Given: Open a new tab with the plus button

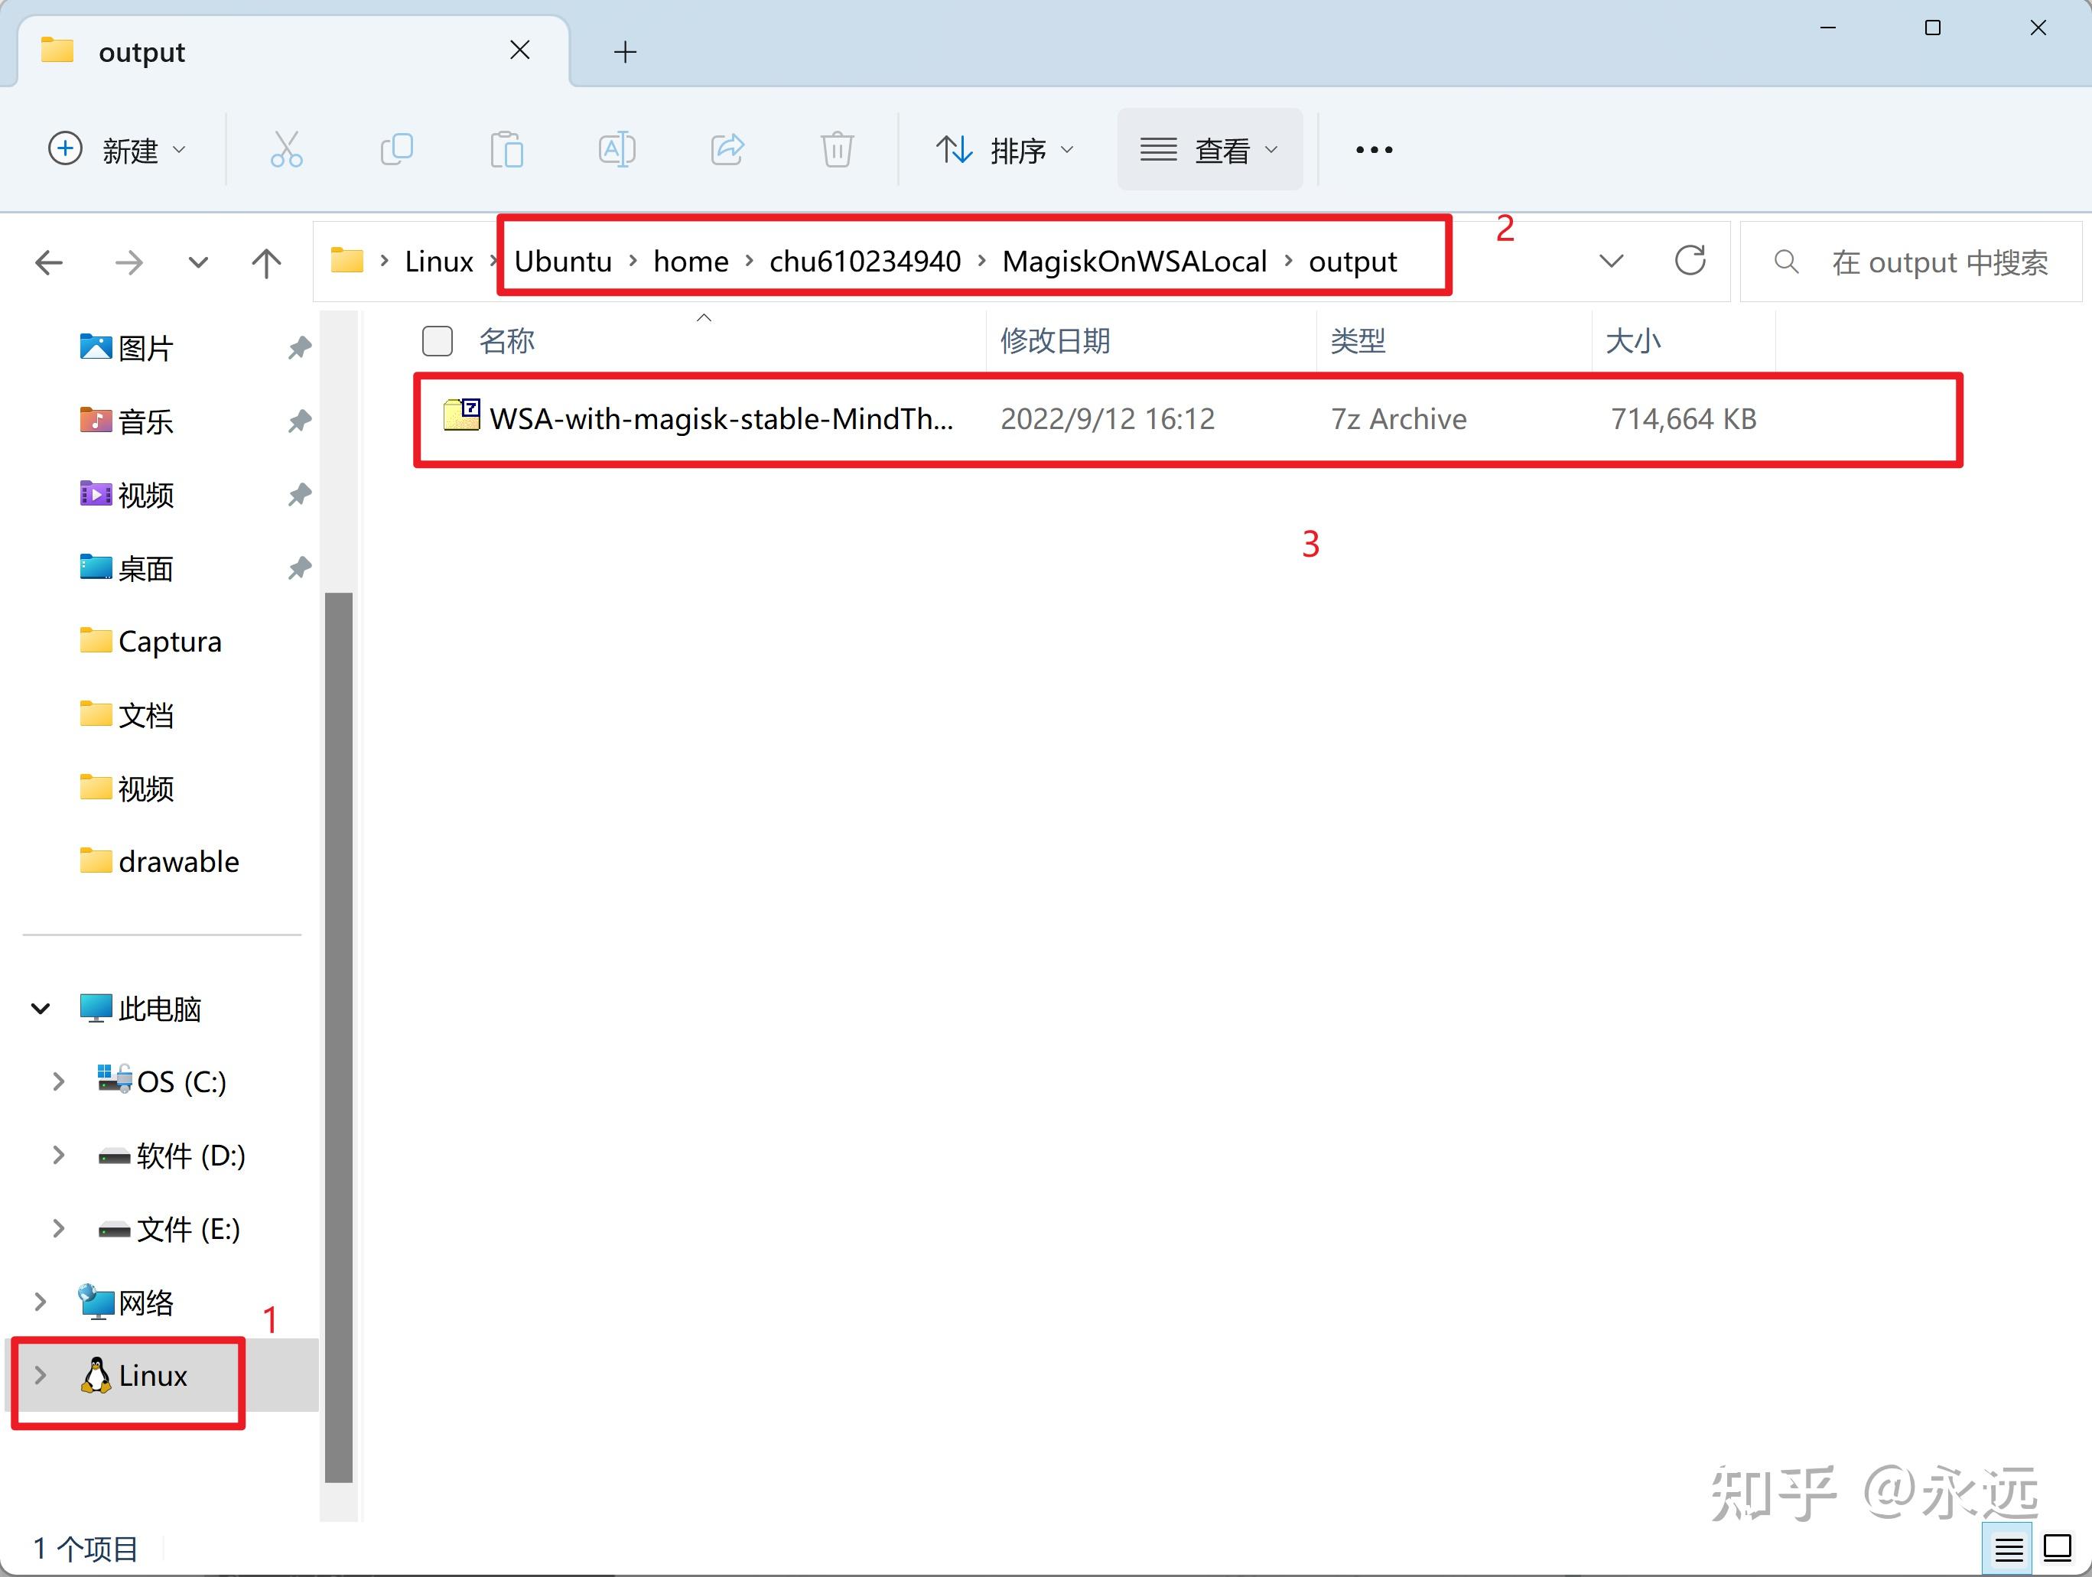Looking at the screenshot, I should [x=624, y=52].
